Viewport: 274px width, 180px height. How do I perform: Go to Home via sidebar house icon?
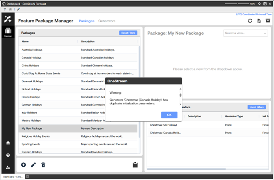pos(8,143)
